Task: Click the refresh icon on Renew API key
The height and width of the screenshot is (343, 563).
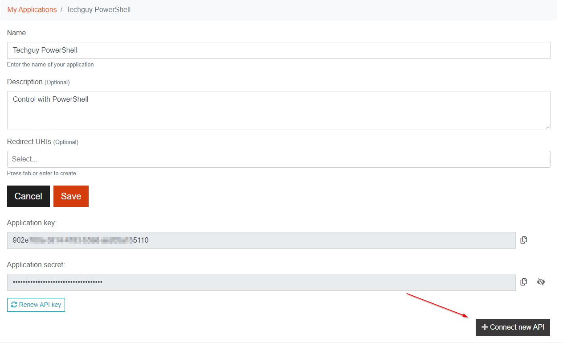Action: click(x=14, y=305)
